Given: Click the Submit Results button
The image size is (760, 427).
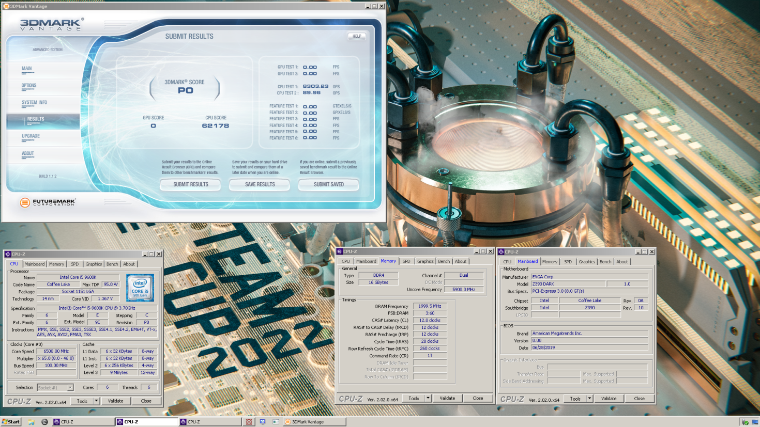Looking at the screenshot, I should (x=191, y=184).
